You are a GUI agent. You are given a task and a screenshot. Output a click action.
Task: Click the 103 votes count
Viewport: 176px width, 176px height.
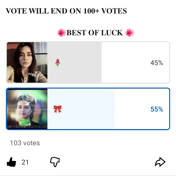[x=25, y=143]
